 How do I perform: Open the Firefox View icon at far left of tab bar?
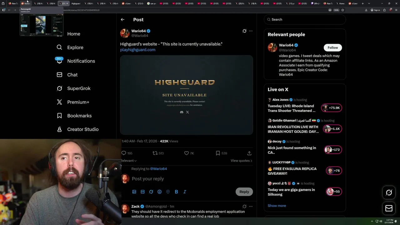coord(3,3)
